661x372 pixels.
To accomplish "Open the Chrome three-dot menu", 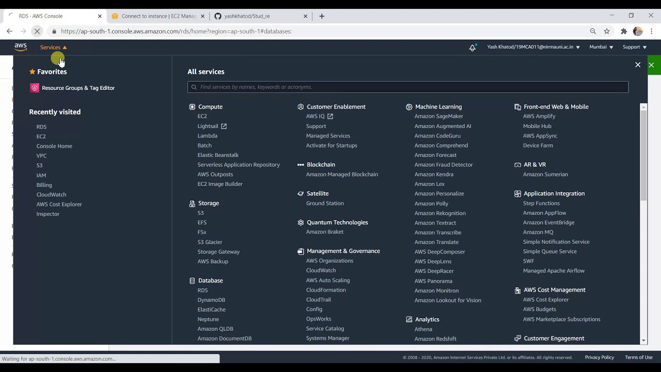I will 651,32.
